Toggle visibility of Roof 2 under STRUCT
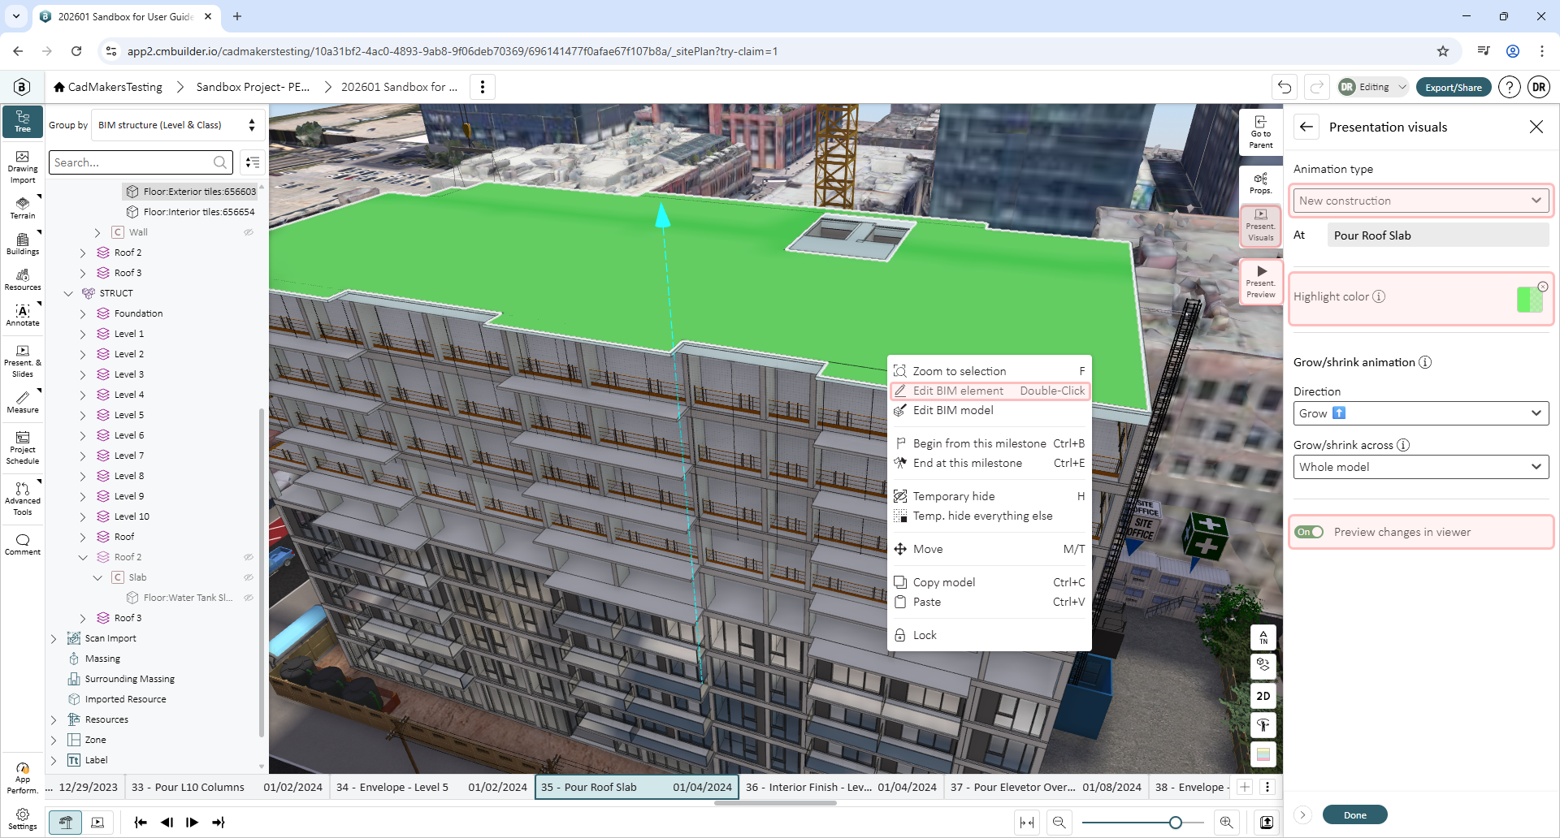 (249, 557)
